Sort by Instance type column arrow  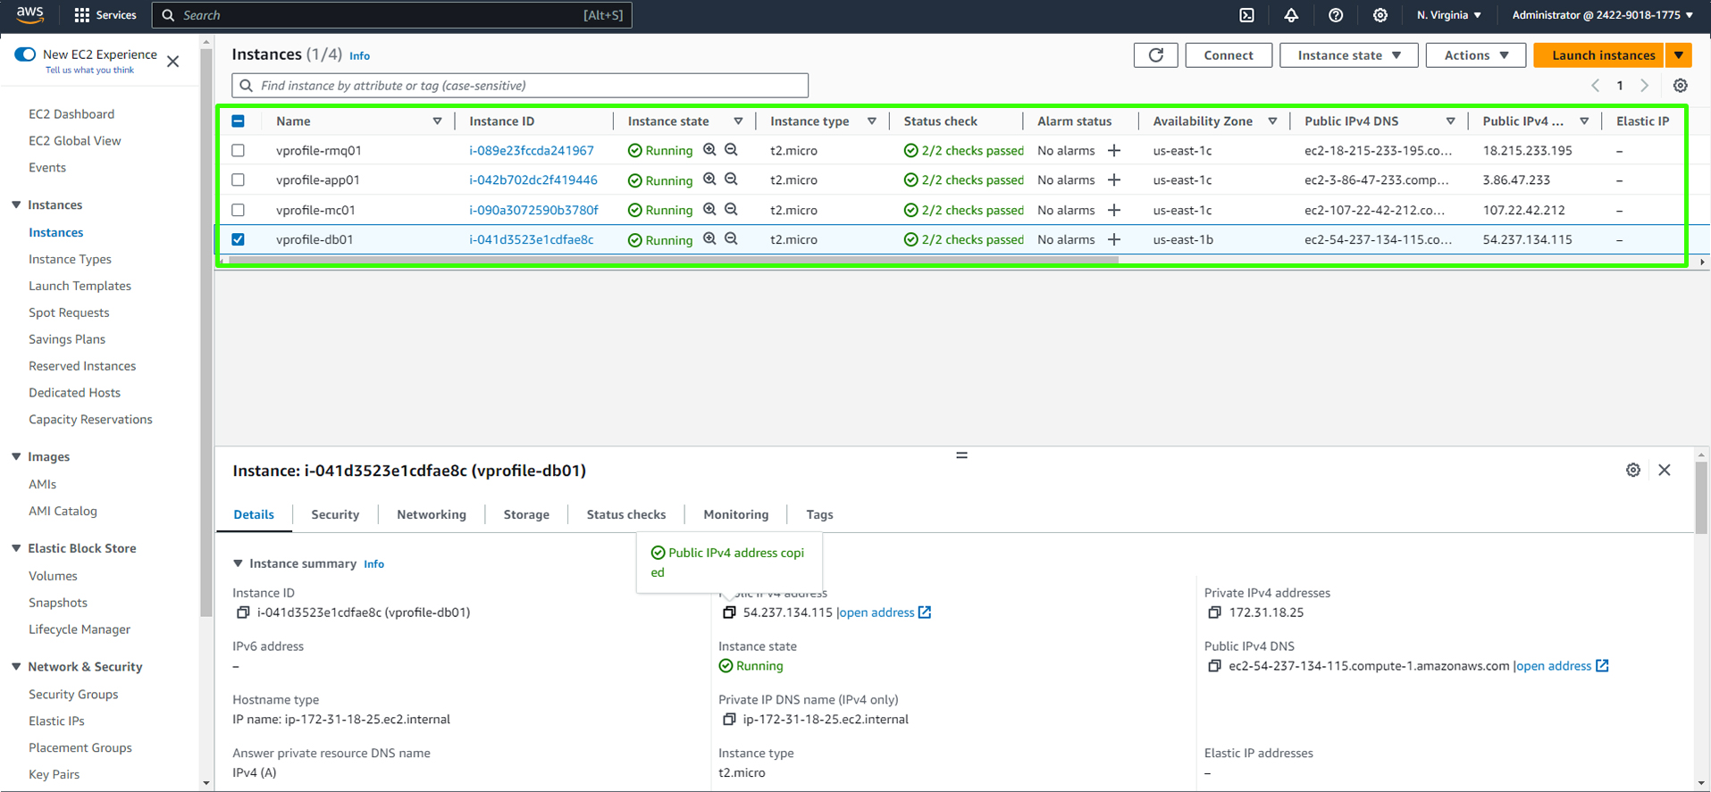point(872,121)
